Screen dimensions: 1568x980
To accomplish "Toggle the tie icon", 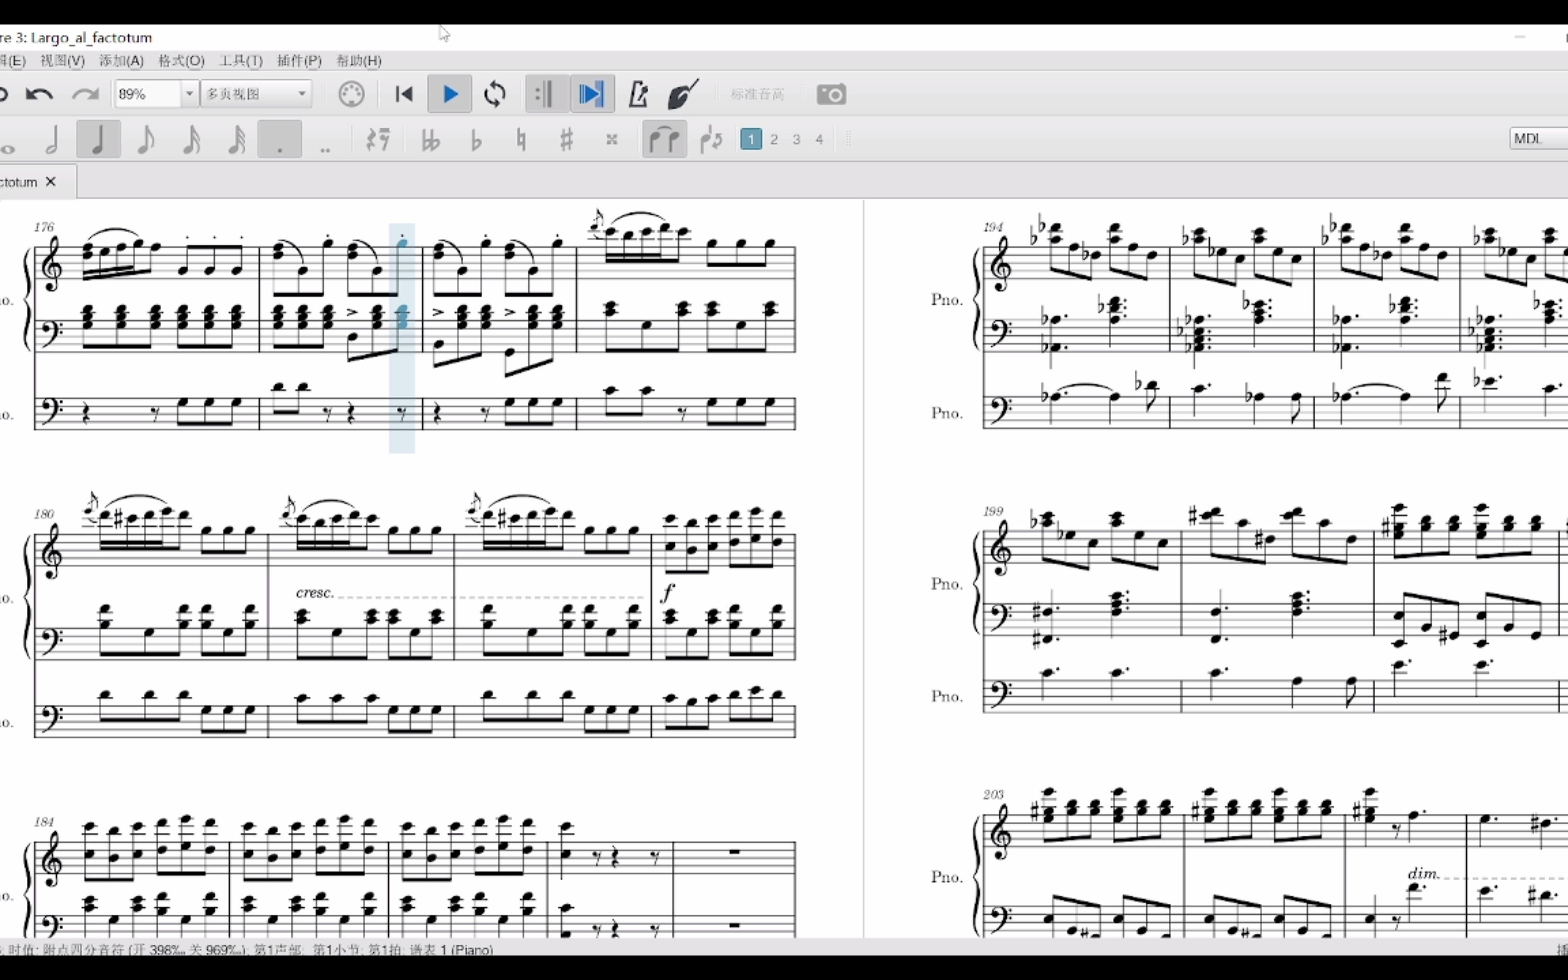I will [665, 139].
